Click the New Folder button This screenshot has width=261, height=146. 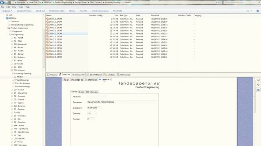click(x=118, y=11)
